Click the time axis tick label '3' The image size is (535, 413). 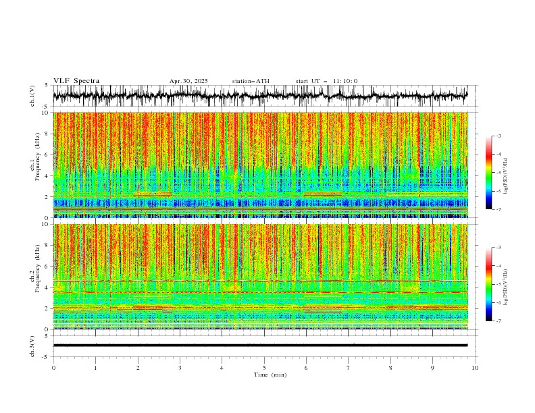180,368
